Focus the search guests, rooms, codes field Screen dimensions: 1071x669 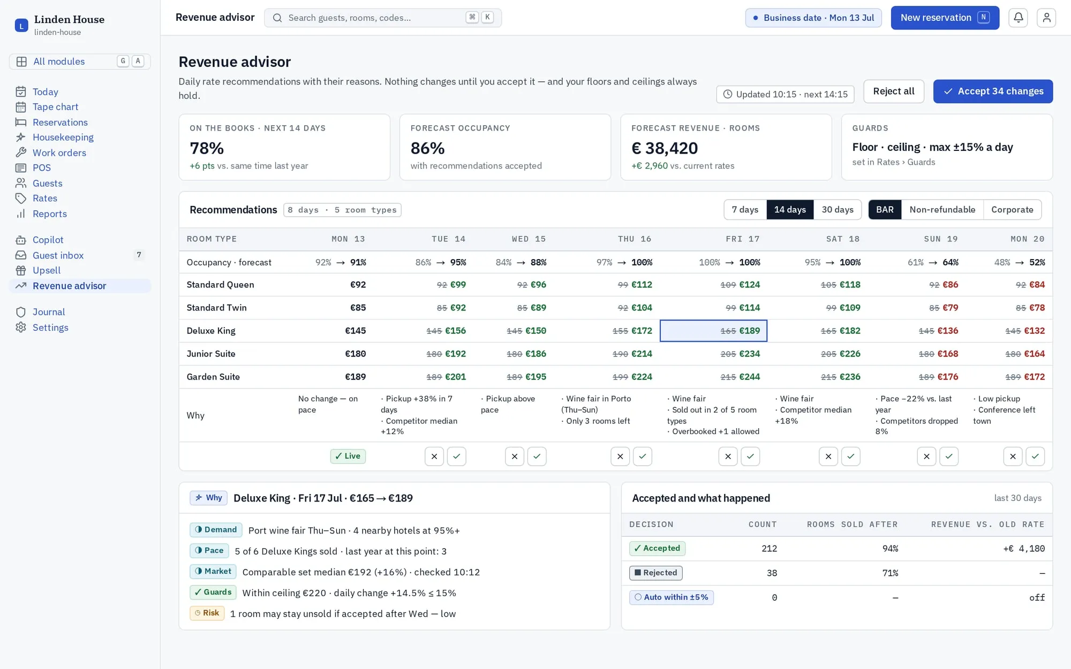[382, 18]
